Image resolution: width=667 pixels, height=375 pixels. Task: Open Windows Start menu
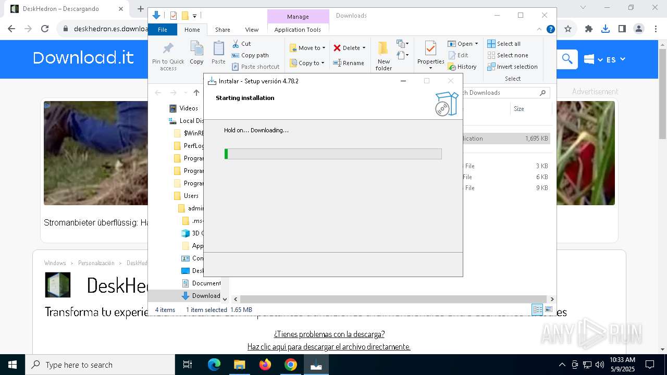[13, 365]
